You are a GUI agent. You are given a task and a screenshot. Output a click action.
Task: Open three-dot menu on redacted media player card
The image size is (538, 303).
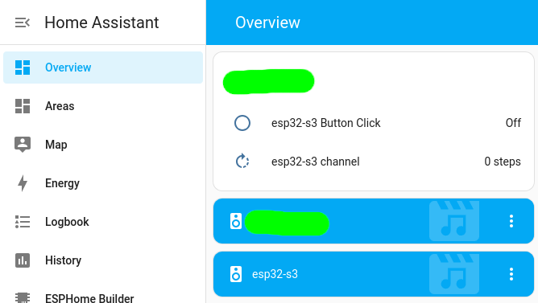point(511,221)
